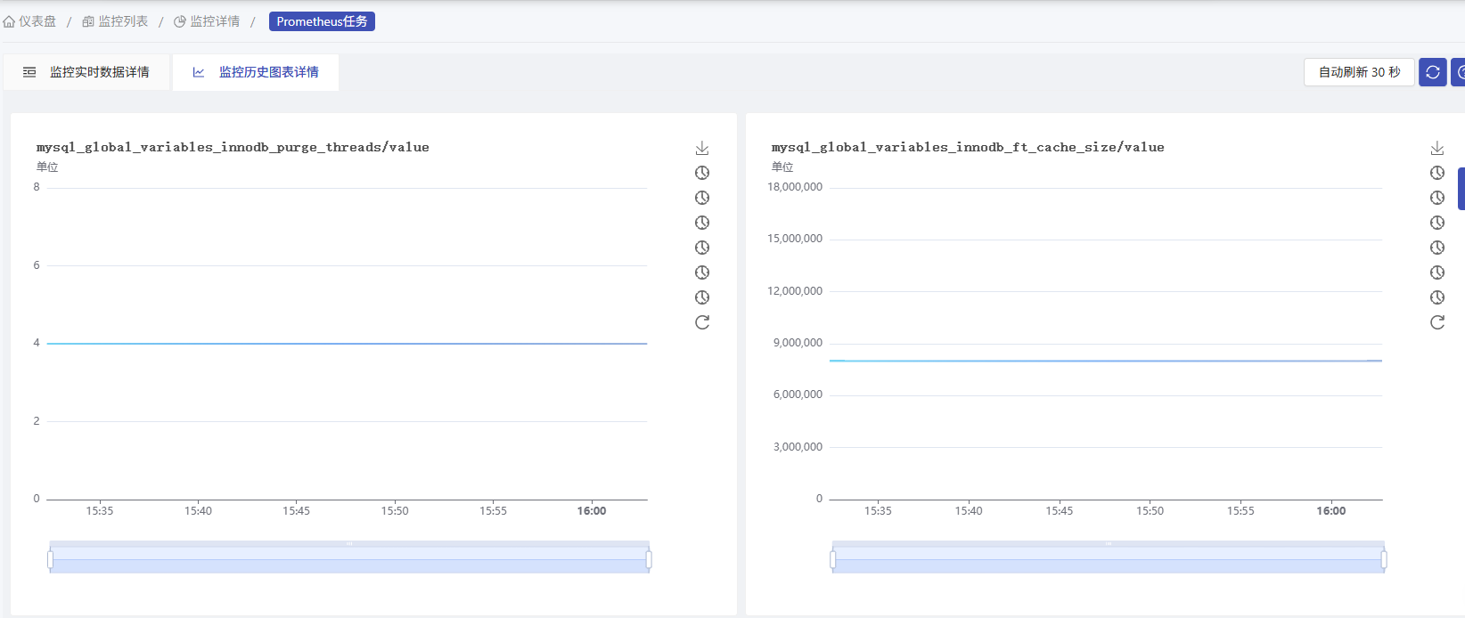Click topmost clock icon beside purge_threads chart
This screenshot has height=618, width=1465.
702,173
